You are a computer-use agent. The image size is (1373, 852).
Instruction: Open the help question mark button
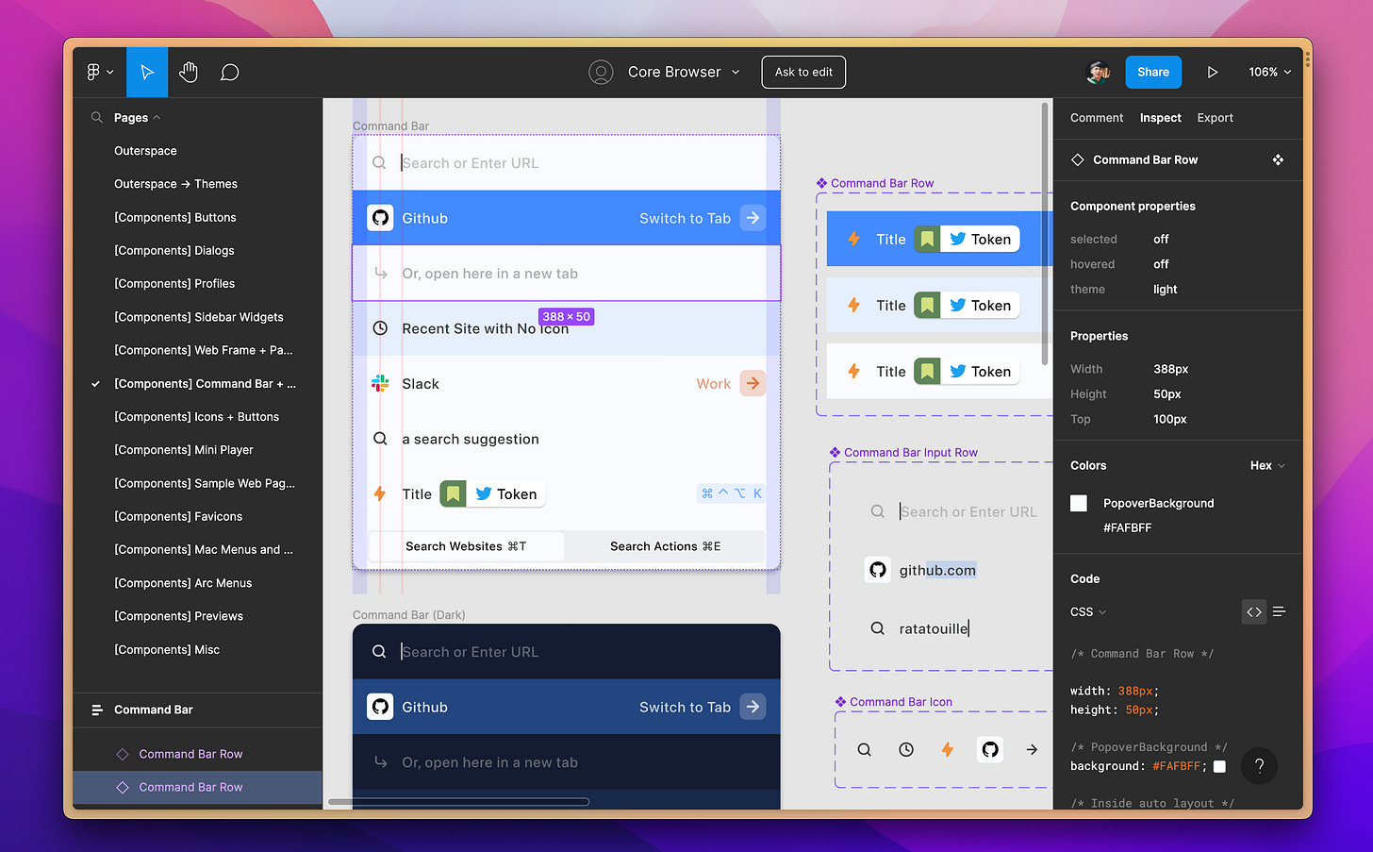pyautogui.click(x=1259, y=766)
